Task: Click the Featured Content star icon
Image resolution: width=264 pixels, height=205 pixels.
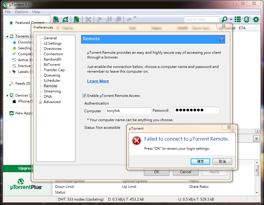Action: [11, 23]
